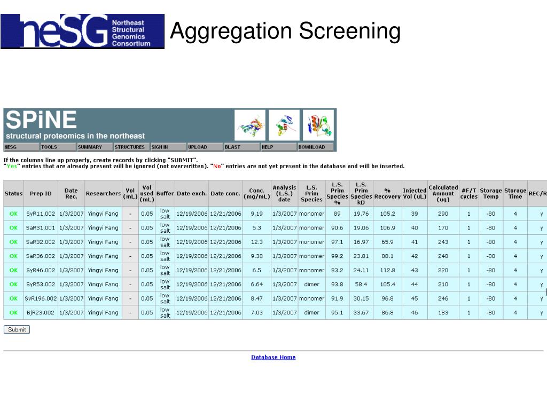Image resolution: width=547 pixels, height=410 pixels.
Task: Click the Injected Vol (uL) column header
Action: 415,193
